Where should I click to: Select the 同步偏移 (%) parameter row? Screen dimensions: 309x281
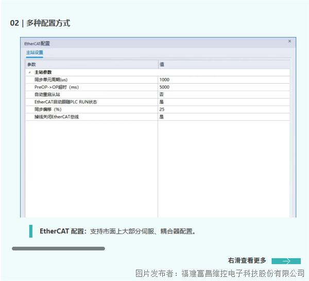48,110
